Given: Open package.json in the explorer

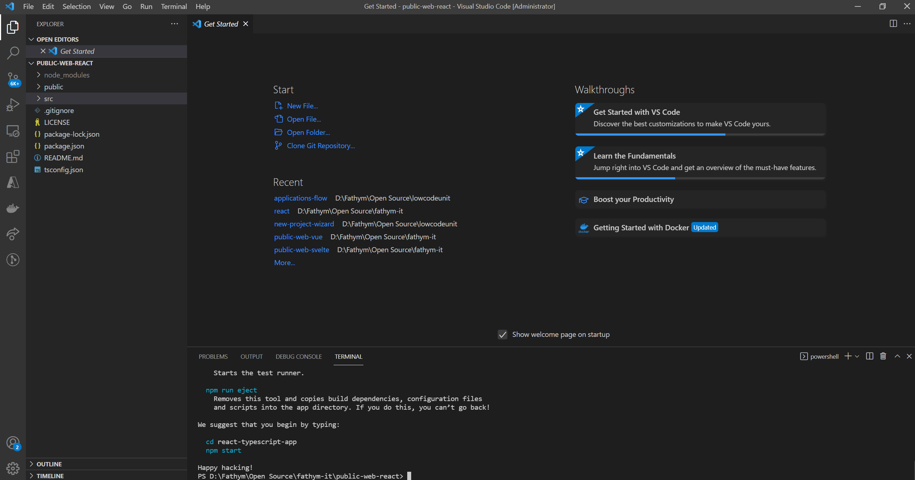Looking at the screenshot, I should [106, 146].
